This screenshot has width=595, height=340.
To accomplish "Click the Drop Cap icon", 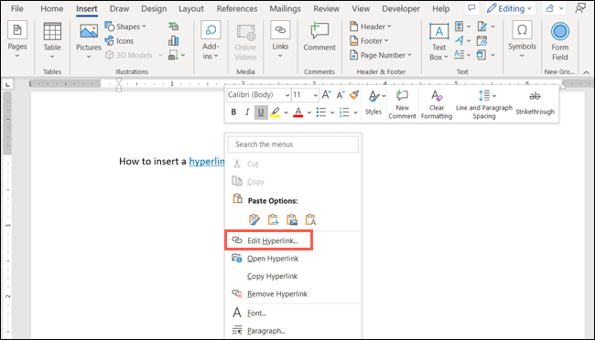I will [x=460, y=55].
